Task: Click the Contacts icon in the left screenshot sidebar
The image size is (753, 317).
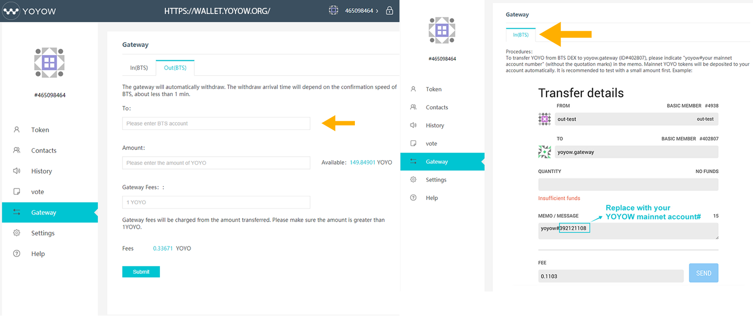Action: pyautogui.click(x=17, y=150)
